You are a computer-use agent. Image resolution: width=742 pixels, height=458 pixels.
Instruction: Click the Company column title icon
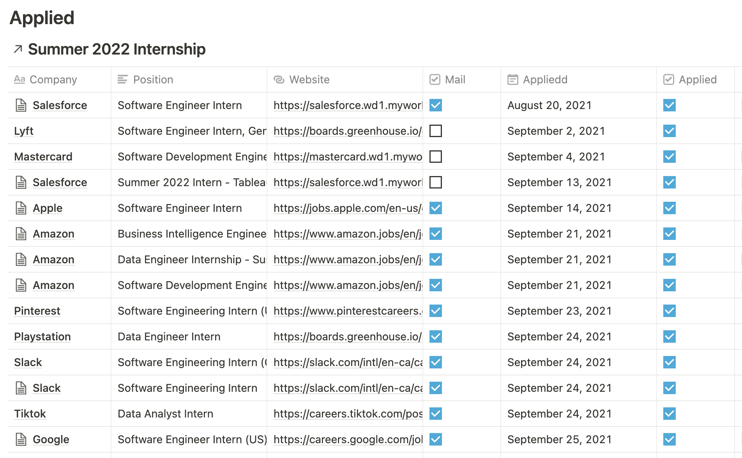pos(19,79)
